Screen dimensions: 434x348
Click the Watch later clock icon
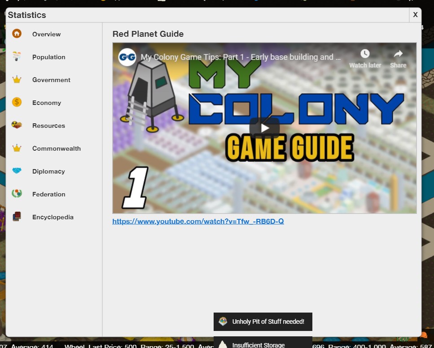365,54
